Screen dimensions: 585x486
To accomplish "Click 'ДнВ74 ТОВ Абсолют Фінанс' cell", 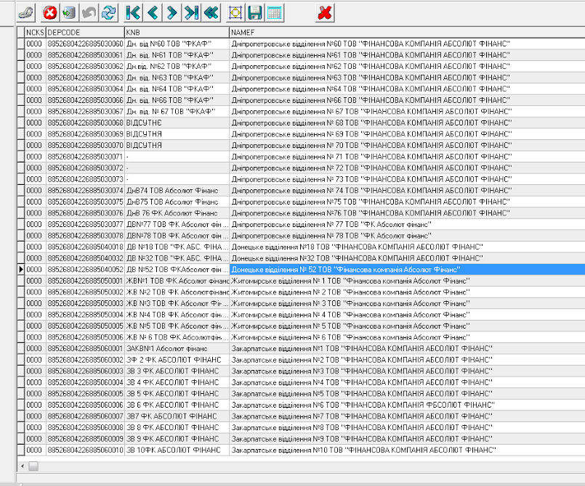I will (x=177, y=190).
